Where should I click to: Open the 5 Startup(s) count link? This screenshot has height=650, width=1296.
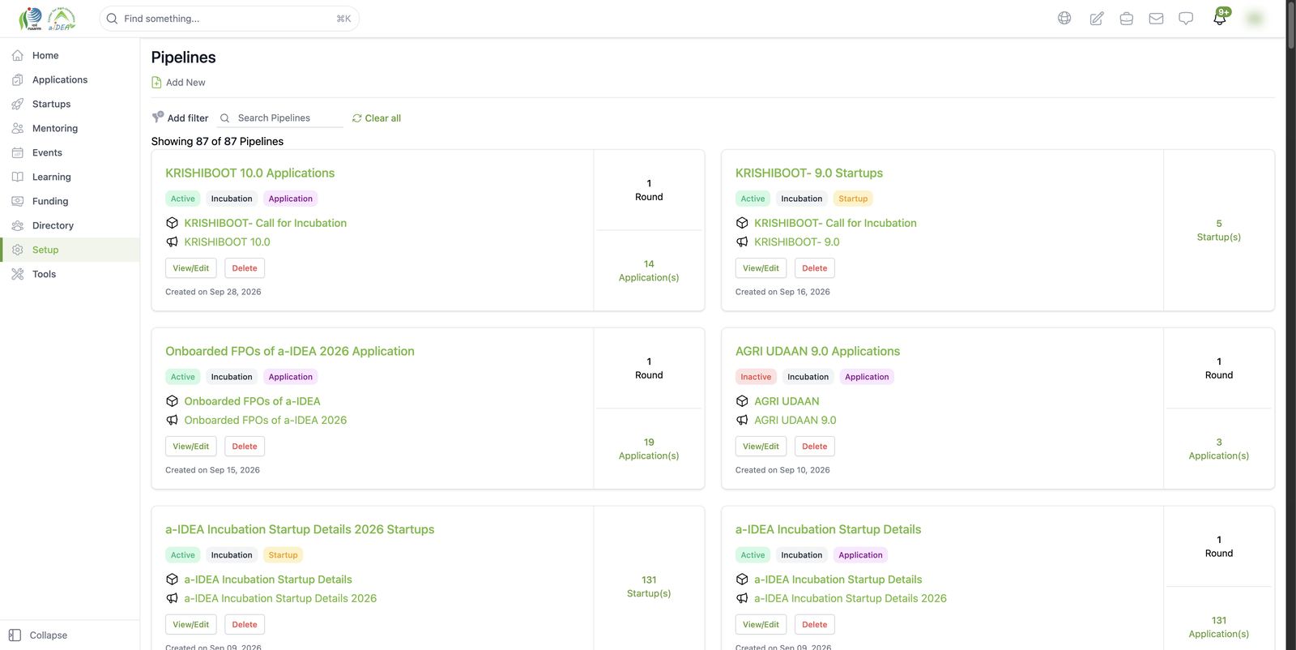tap(1218, 230)
